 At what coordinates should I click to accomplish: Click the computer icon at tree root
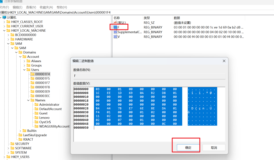[x=4, y=17]
